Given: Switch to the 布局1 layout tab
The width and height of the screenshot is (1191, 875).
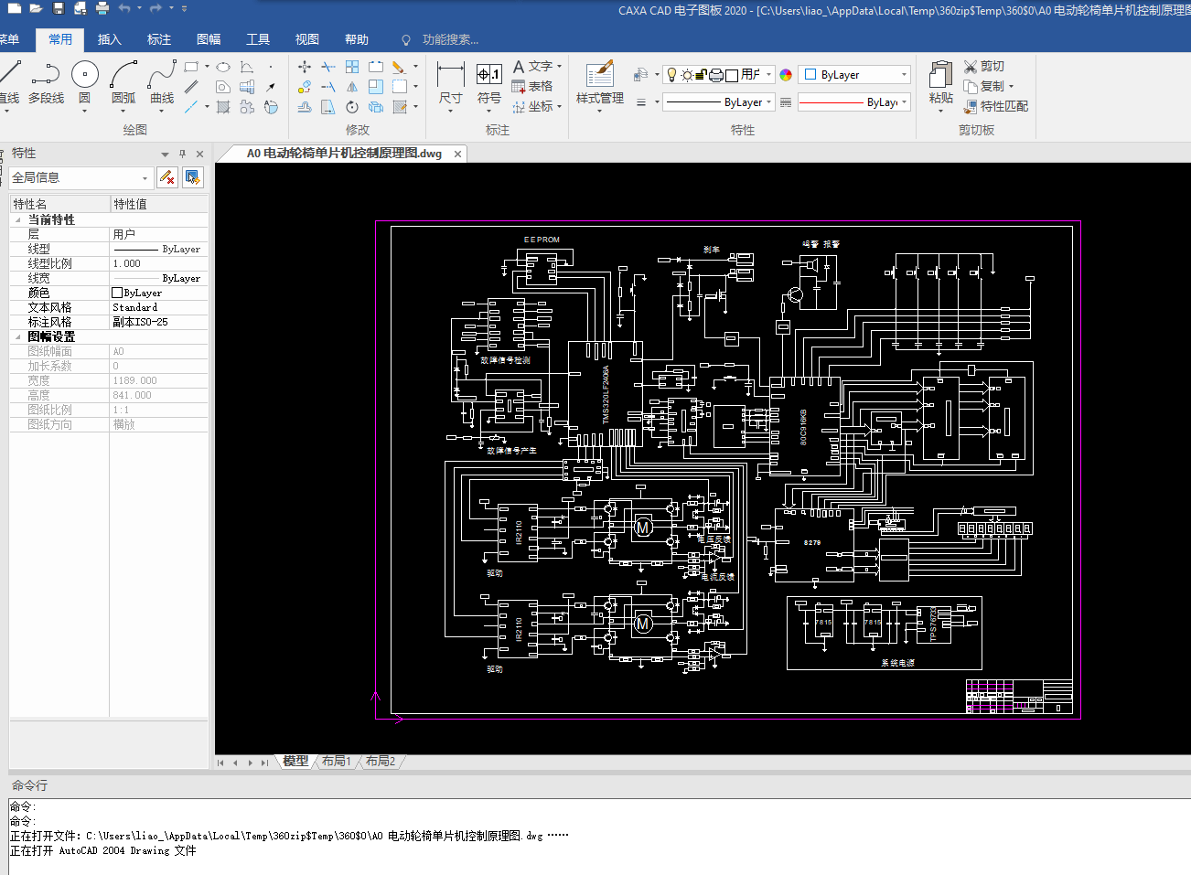Looking at the screenshot, I should 336,761.
